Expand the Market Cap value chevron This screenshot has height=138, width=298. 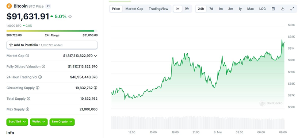pyautogui.click(x=96, y=56)
